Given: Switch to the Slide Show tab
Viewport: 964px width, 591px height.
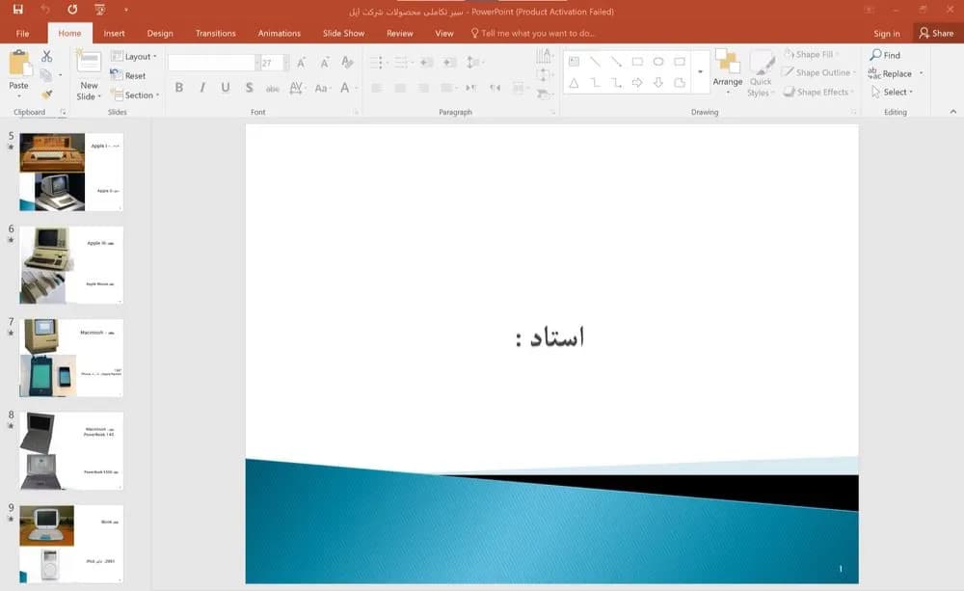Looking at the screenshot, I should [x=344, y=33].
